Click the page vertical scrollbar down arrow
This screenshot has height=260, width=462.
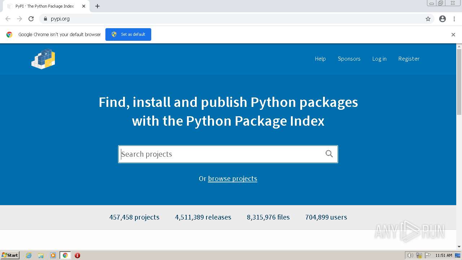tap(459, 247)
